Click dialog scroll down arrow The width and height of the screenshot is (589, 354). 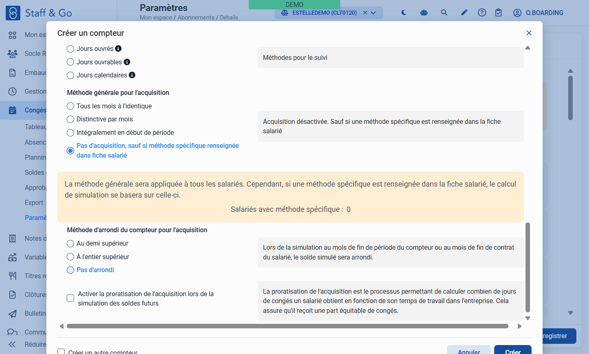tap(528, 318)
